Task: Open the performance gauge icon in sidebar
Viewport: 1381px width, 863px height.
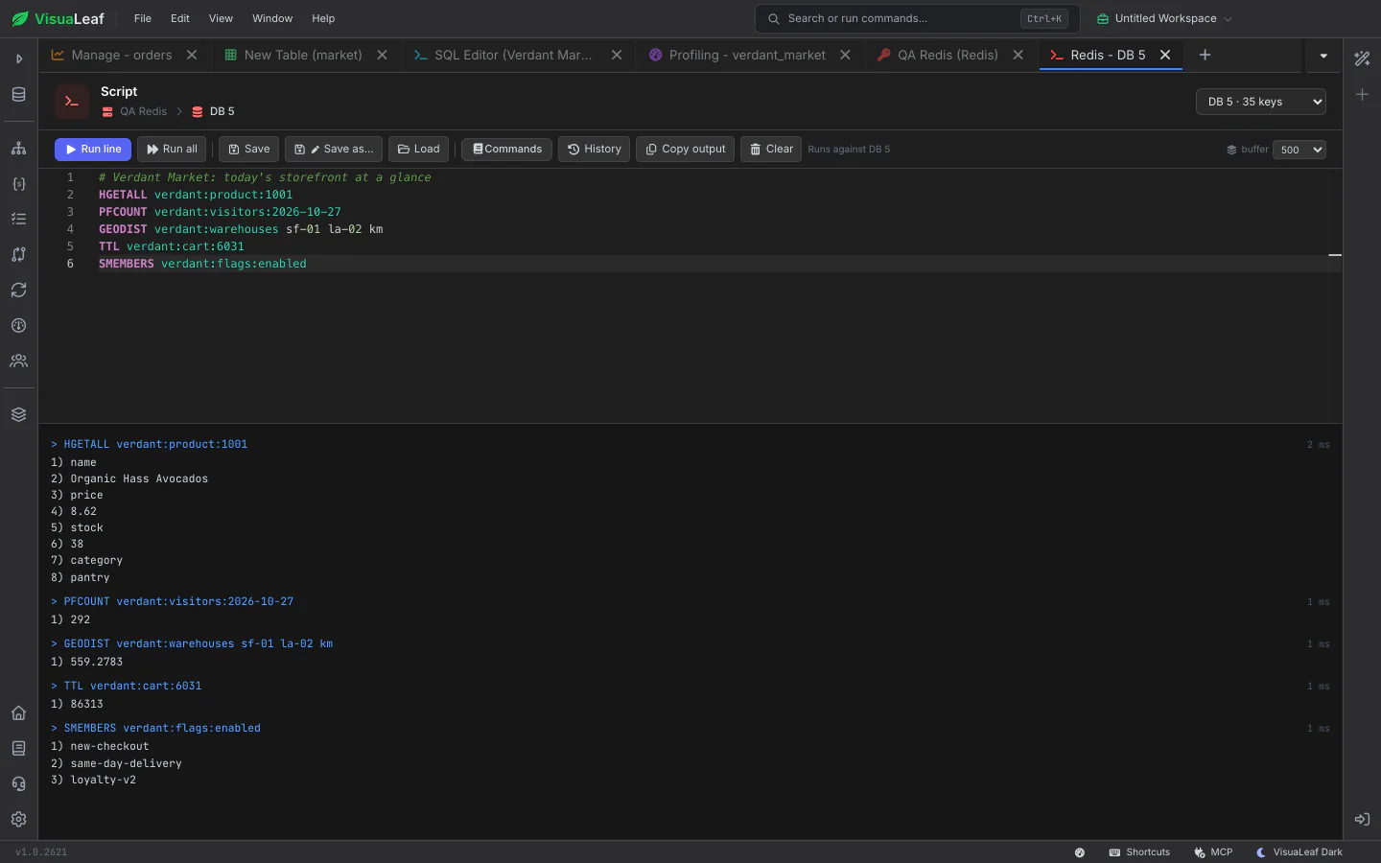Action: coord(18,325)
